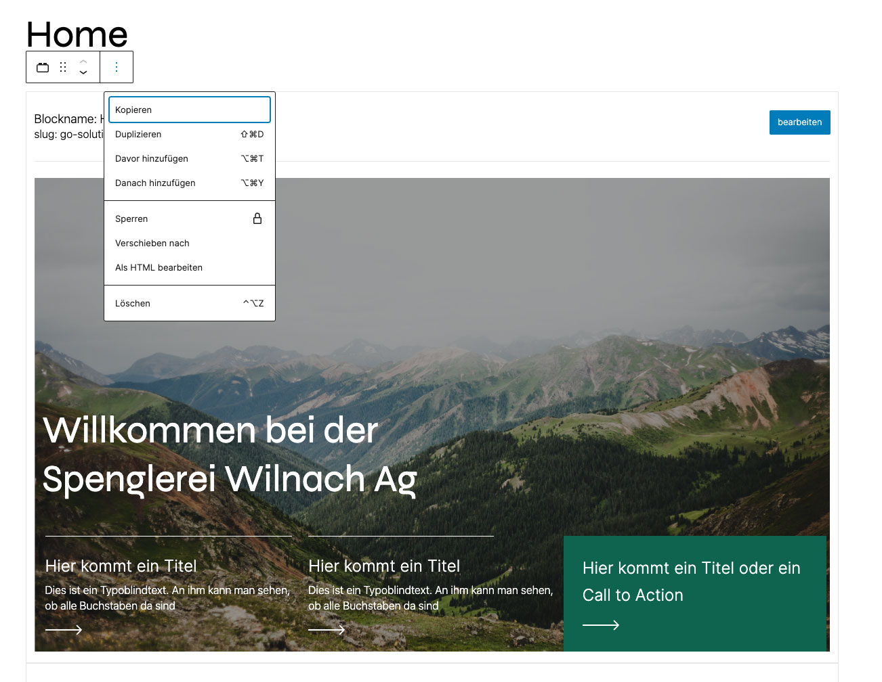Click the blue bearbeiten button
The image size is (882, 682).
pyautogui.click(x=799, y=122)
